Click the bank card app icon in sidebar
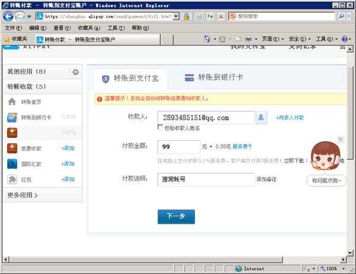Viewport: 356px width, 274px height. pyautogui.click(x=12, y=117)
